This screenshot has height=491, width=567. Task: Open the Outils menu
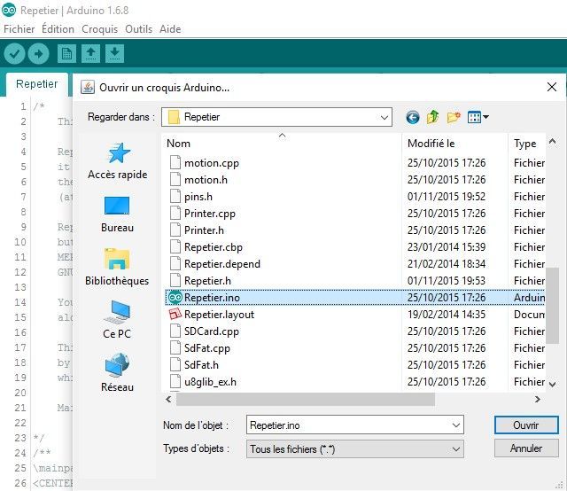tap(138, 29)
